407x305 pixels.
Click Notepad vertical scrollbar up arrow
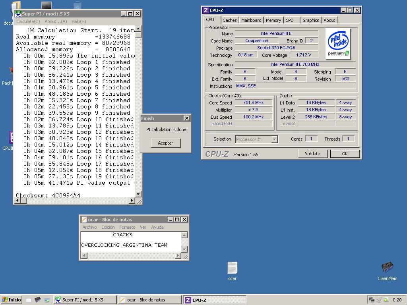[x=184, y=235]
